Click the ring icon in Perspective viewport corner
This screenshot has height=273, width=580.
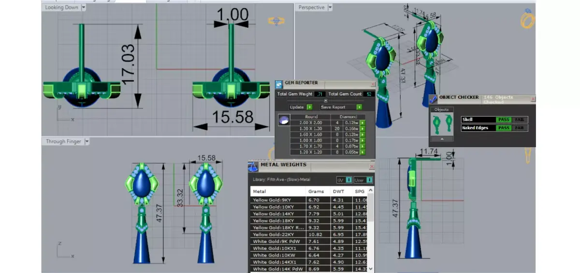[x=527, y=18]
